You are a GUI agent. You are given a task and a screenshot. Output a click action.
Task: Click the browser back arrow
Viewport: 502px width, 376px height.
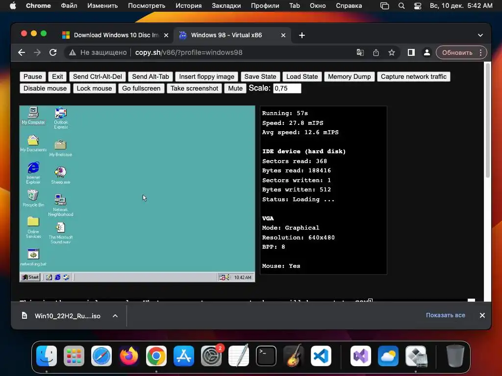22,52
